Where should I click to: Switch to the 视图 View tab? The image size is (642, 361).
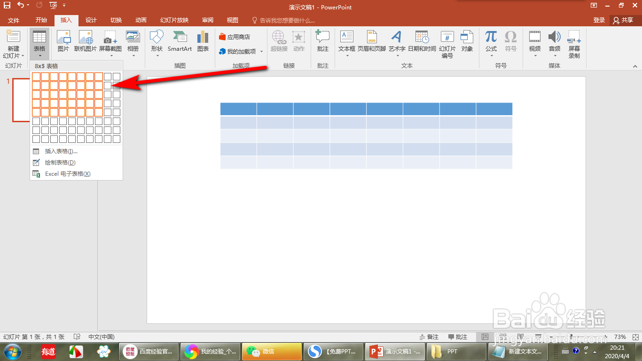tap(232, 20)
